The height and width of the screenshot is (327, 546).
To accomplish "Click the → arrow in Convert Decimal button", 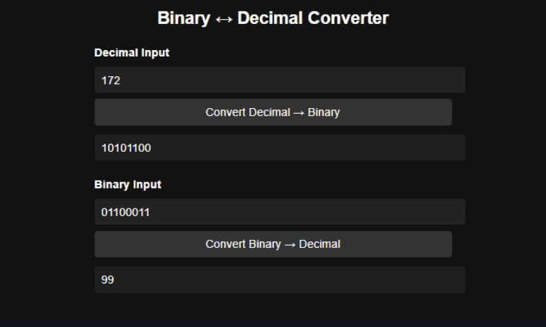I will tap(299, 112).
